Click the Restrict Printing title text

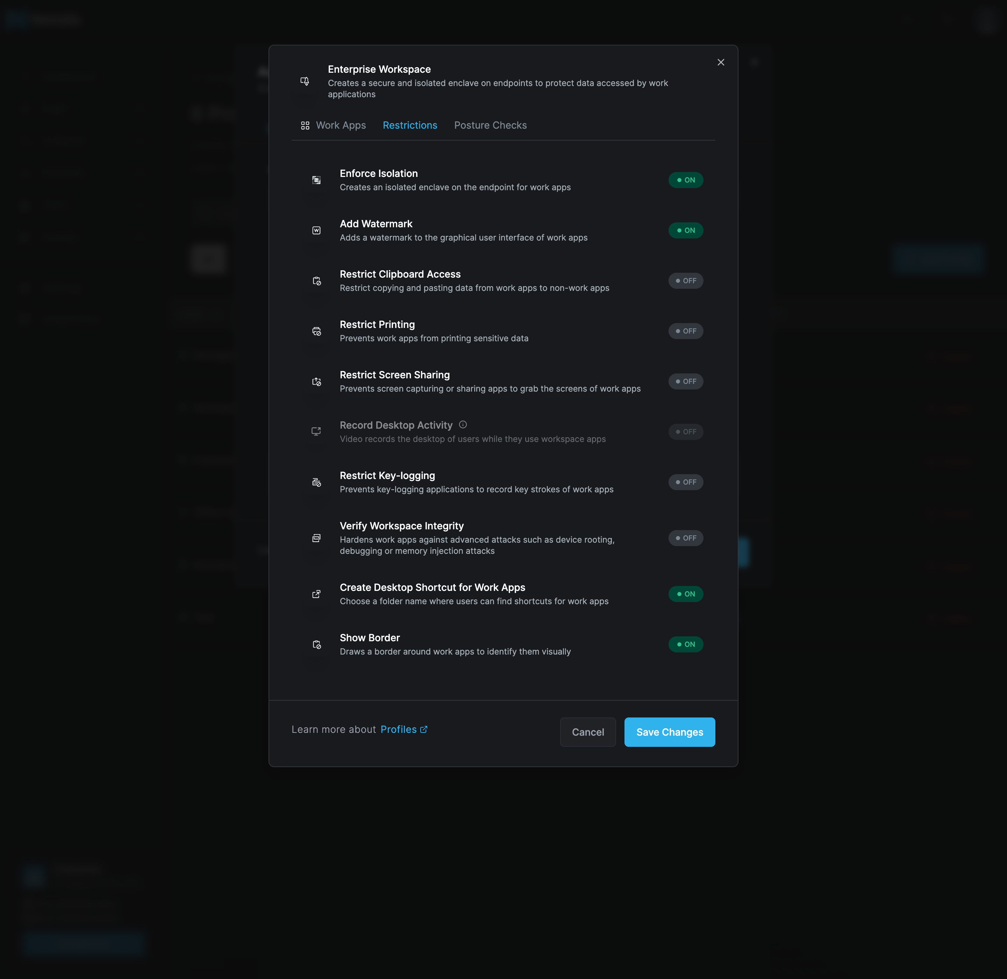click(377, 324)
